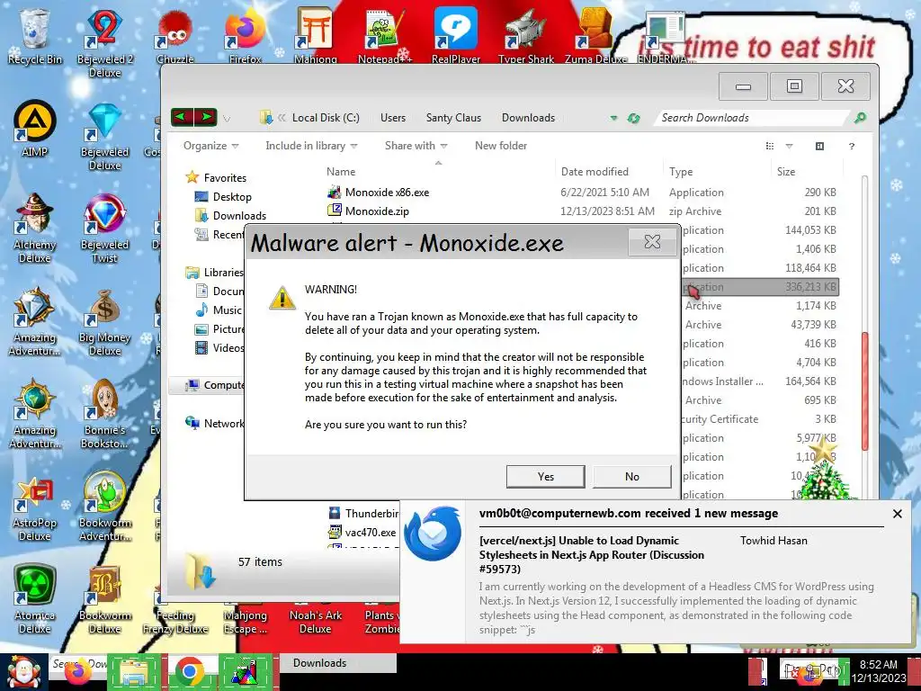Open Explorer help question mark
Image resolution: width=921 pixels, height=691 pixels.
tap(851, 147)
